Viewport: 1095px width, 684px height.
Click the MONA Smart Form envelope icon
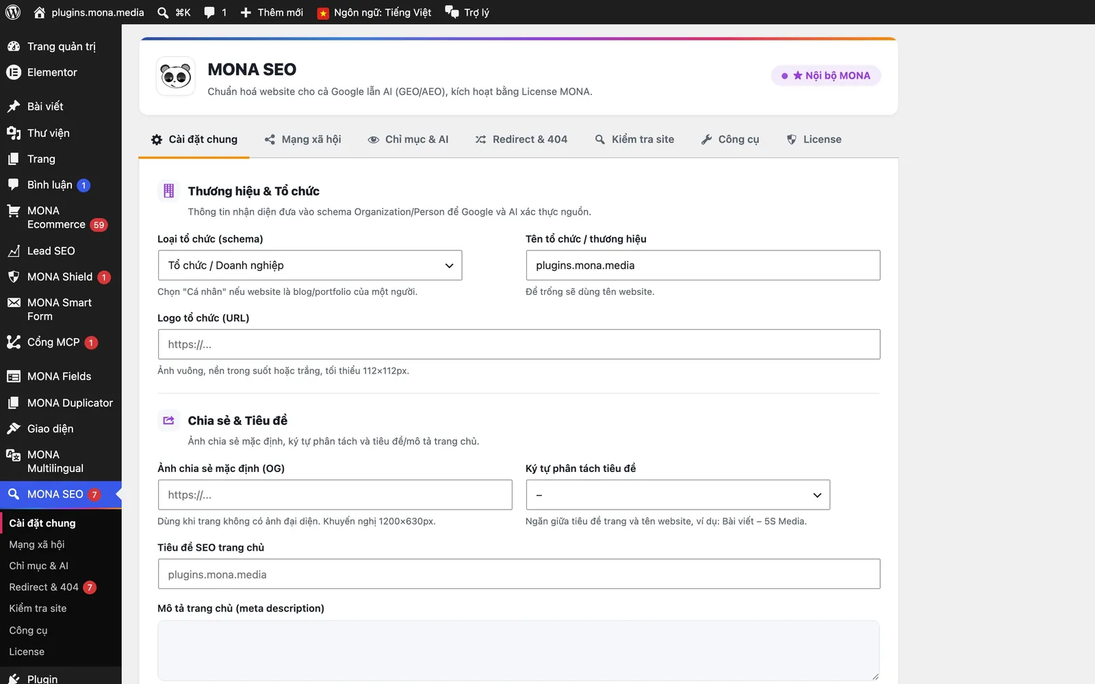(x=14, y=303)
